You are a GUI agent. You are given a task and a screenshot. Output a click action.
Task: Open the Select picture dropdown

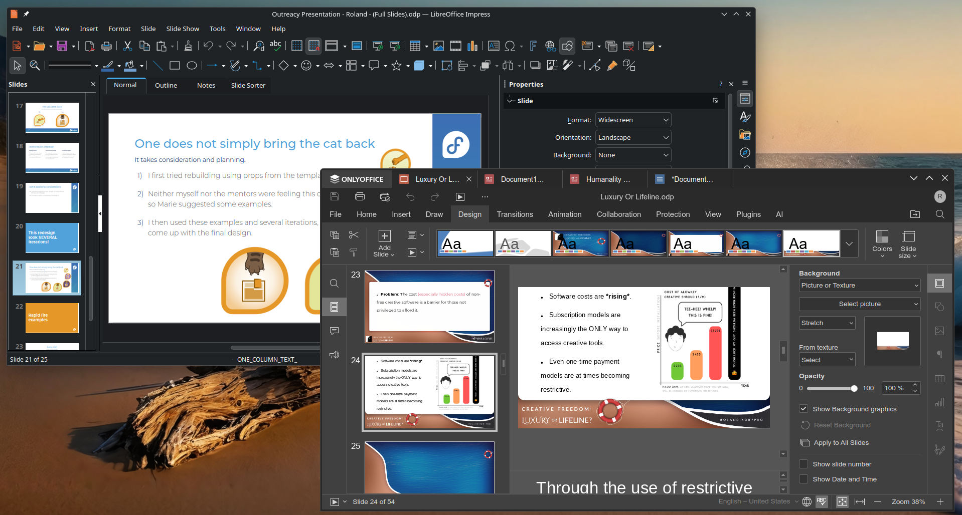[x=859, y=304]
